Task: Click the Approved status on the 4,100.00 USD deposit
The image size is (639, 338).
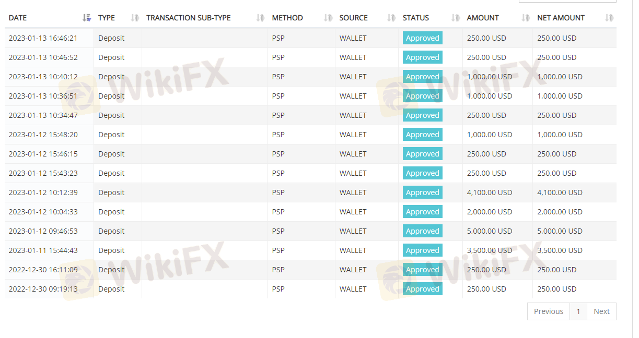Action: tap(422, 192)
